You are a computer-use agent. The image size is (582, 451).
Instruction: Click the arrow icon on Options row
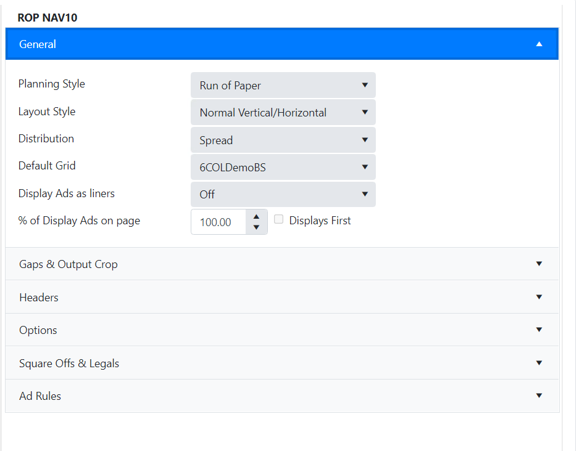539,330
